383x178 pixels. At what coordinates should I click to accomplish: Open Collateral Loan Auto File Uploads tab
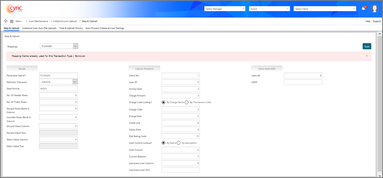click(x=39, y=28)
